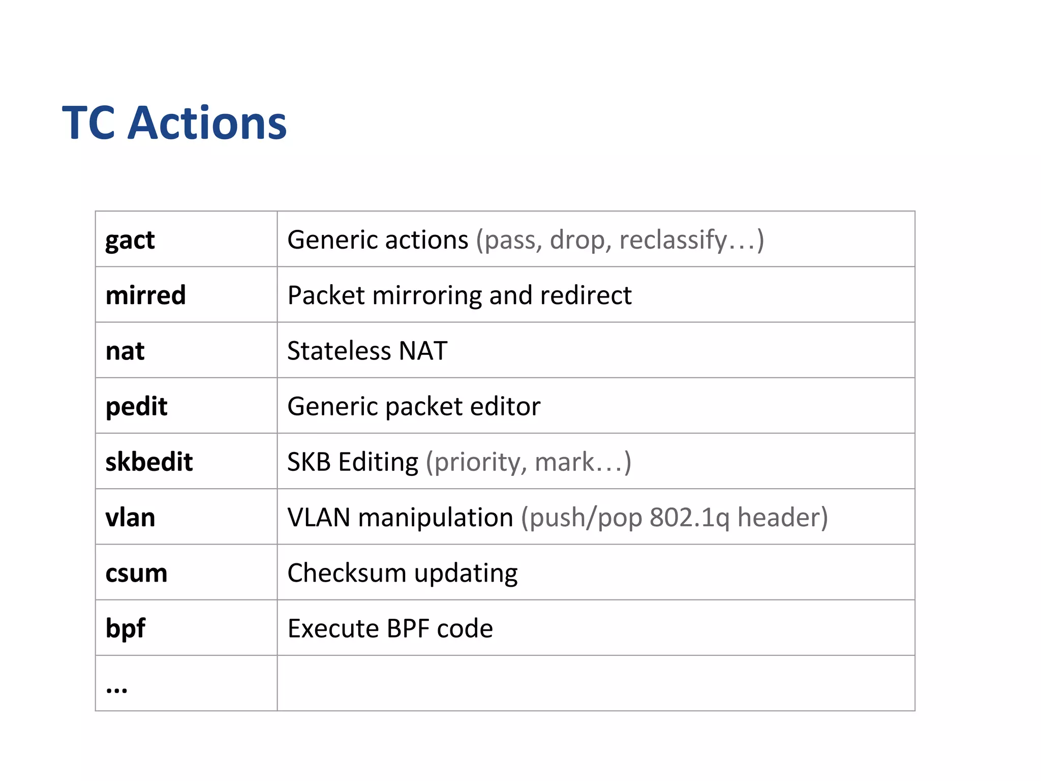Screen dimensions: 1041x781
Task: Select the "Checksum updating" text
Action: pos(402,573)
